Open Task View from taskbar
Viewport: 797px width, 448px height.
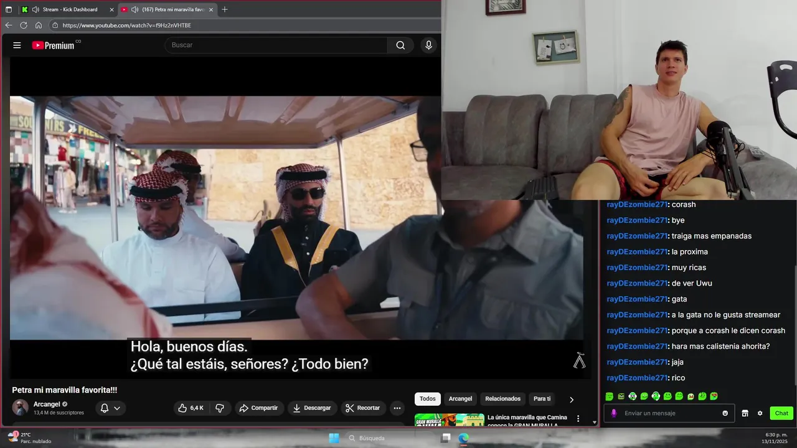(x=446, y=438)
